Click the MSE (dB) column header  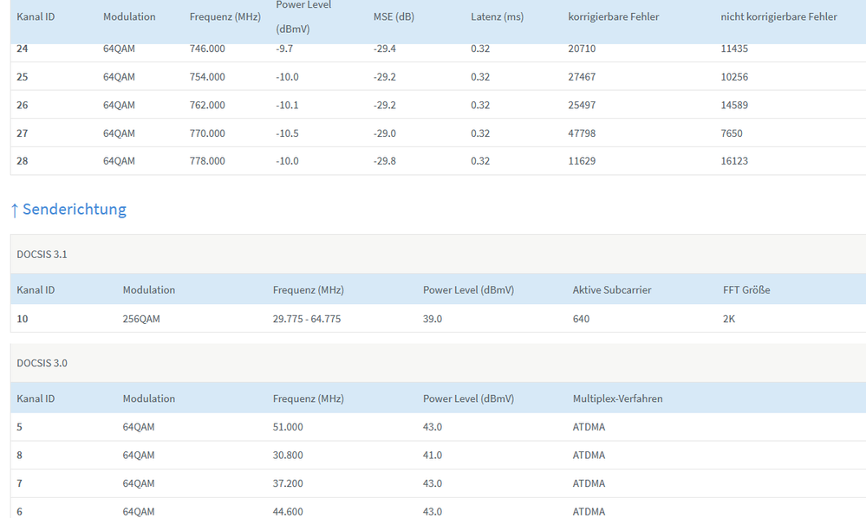pyautogui.click(x=394, y=16)
